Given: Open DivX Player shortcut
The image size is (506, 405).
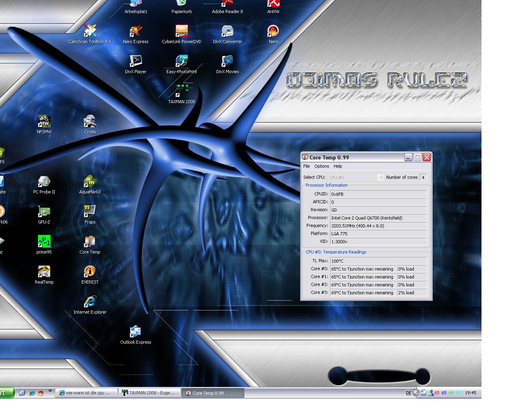Looking at the screenshot, I should 136,64.
